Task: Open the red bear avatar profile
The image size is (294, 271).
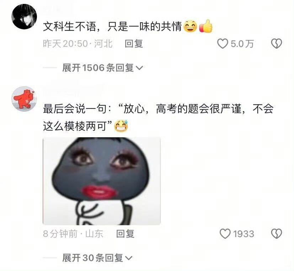Action: pos(24,99)
